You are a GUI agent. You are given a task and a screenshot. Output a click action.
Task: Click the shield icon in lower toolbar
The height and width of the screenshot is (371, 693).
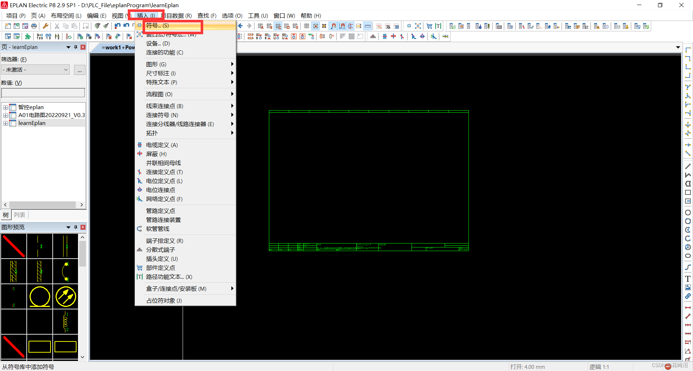(393, 36)
